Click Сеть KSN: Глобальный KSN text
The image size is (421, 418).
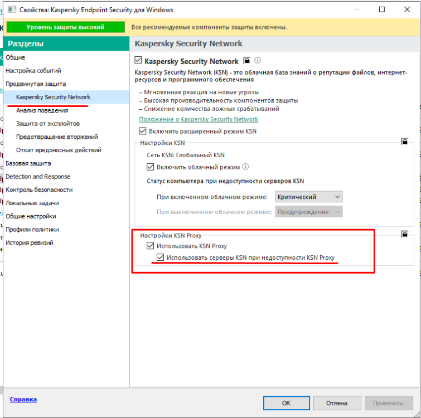(x=186, y=155)
